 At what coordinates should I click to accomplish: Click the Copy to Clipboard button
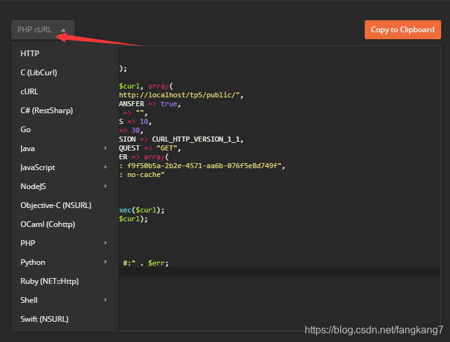(x=403, y=30)
